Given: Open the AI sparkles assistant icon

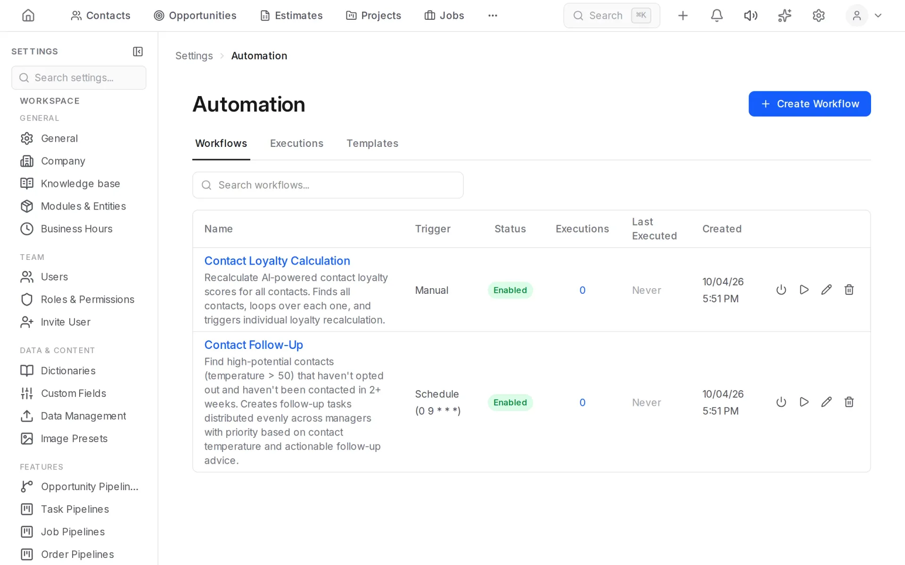Looking at the screenshot, I should point(784,16).
